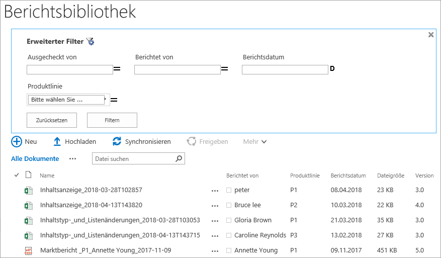
Task: Click the Neu toolbar command
Action: (24, 141)
